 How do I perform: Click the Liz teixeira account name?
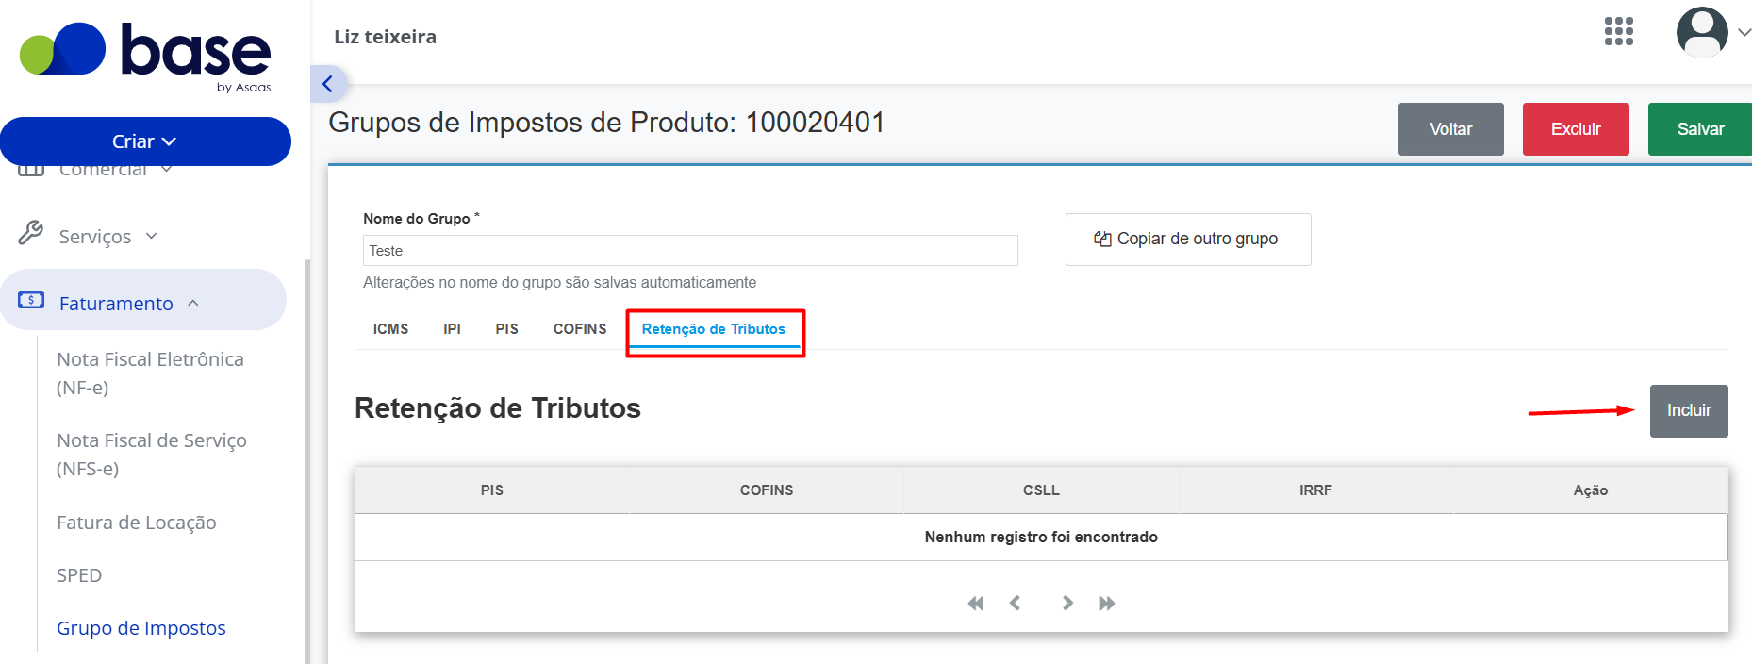tap(385, 37)
